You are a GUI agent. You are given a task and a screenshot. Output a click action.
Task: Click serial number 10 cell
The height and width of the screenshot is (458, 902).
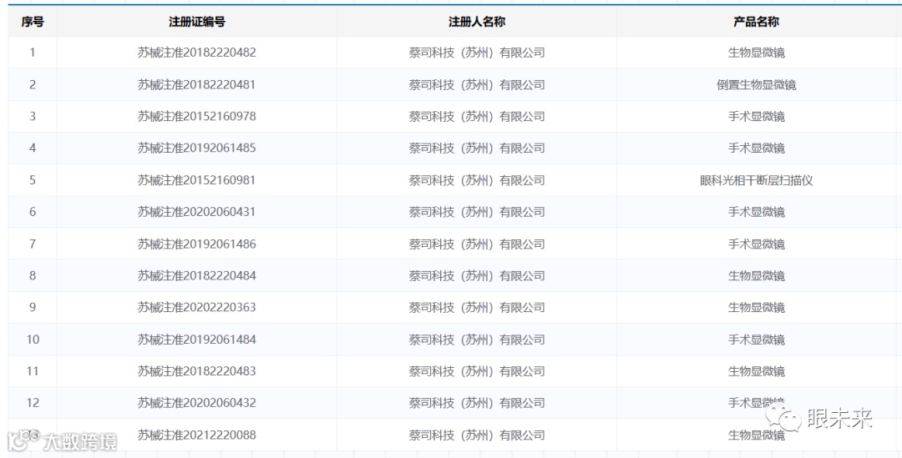(x=33, y=339)
